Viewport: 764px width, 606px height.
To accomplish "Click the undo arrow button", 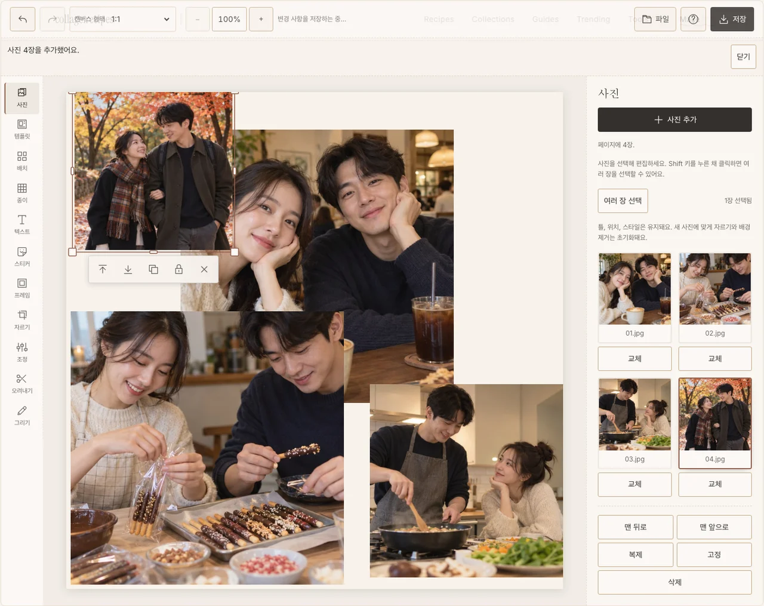I will [23, 19].
